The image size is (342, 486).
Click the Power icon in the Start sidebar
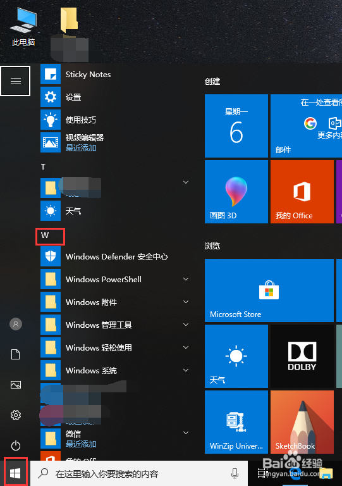point(15,445)
